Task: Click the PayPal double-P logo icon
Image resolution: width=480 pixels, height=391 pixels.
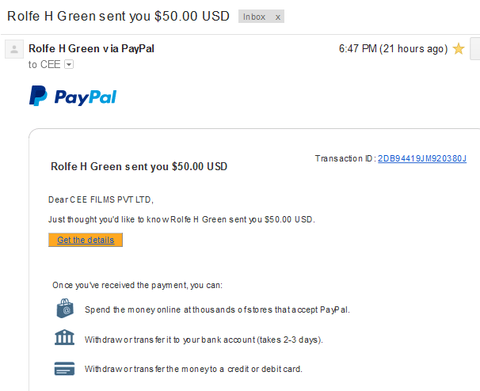Action: [x=38, y=96]
